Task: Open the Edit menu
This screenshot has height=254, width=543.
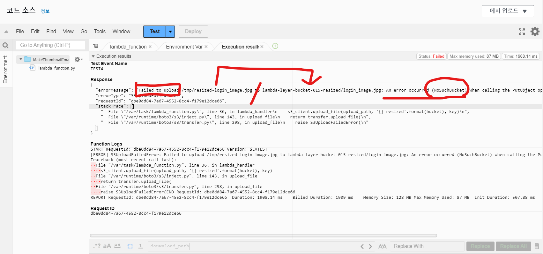Action: (x=35, y=31)
